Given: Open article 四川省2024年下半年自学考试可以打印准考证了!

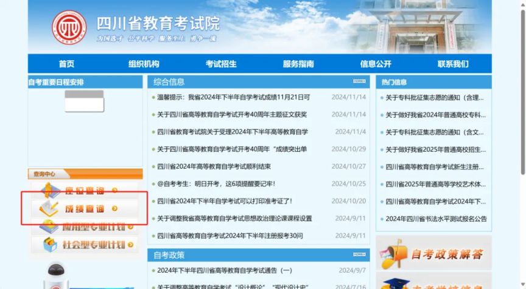Looking at the screenshot, I should point(225,202).
